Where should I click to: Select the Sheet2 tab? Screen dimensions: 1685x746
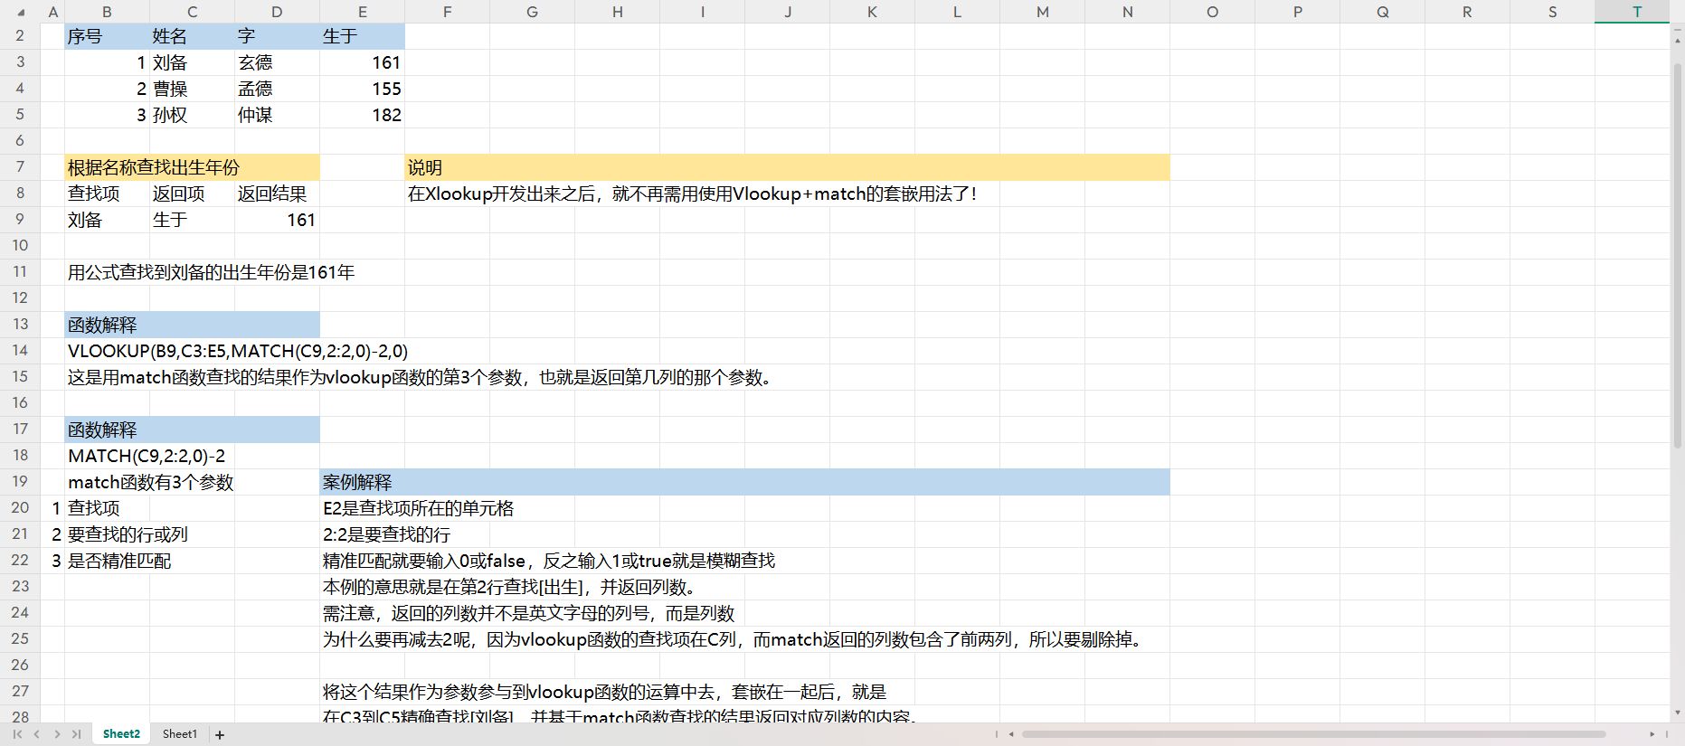point(121,734)
